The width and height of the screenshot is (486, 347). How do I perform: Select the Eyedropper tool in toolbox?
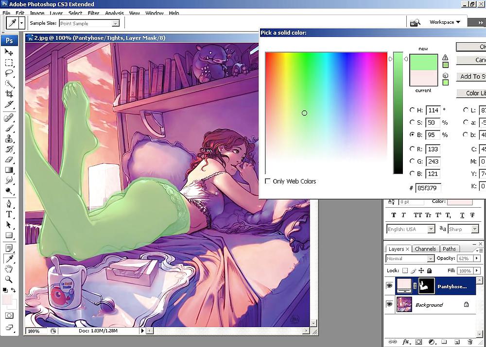[x=9, y=259]
